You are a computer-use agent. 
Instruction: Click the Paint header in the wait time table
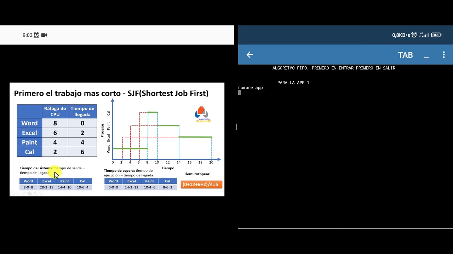[150, 181]
